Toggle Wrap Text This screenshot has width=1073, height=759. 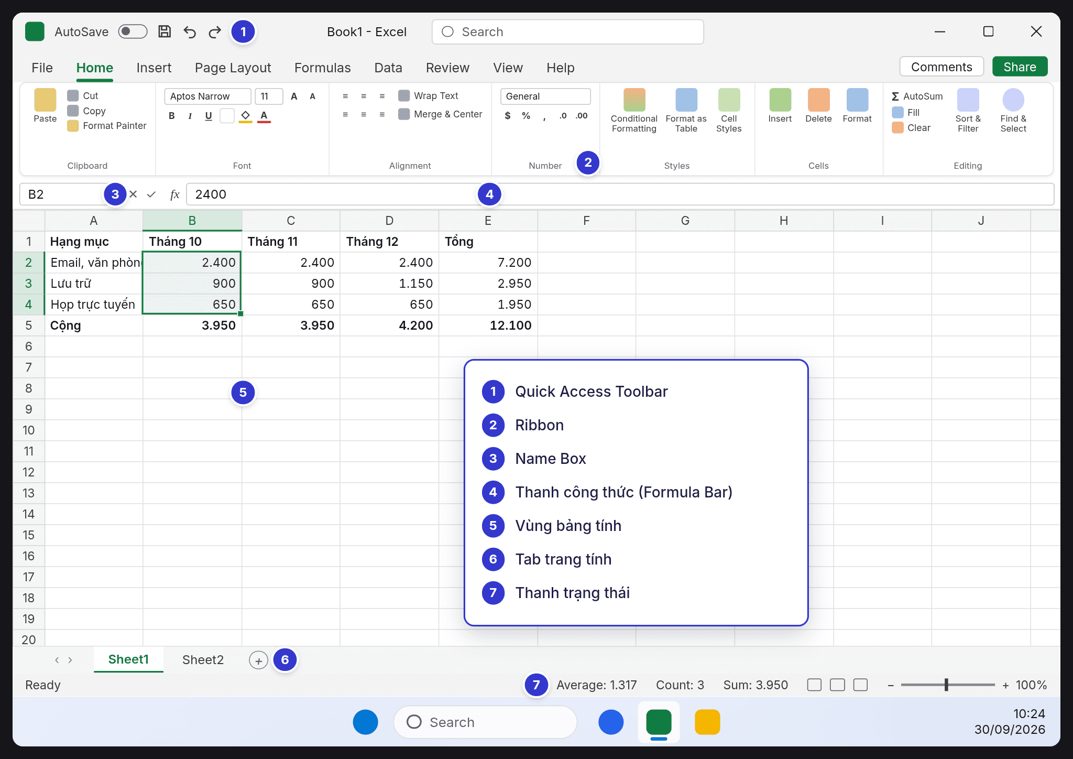click(x=428, y=95)
